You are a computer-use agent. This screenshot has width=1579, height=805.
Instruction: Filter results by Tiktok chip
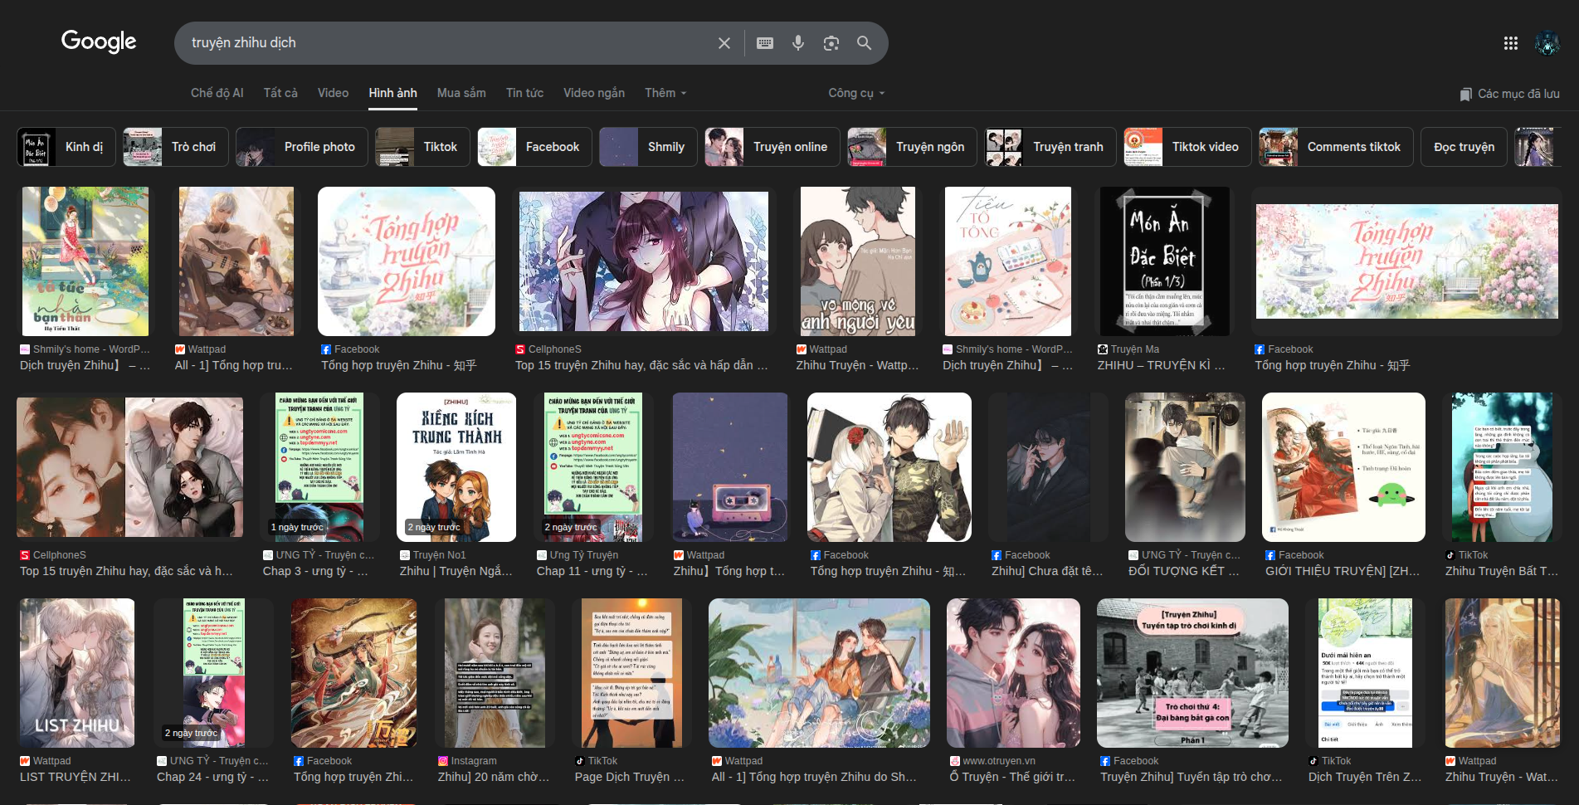[422, 147]
